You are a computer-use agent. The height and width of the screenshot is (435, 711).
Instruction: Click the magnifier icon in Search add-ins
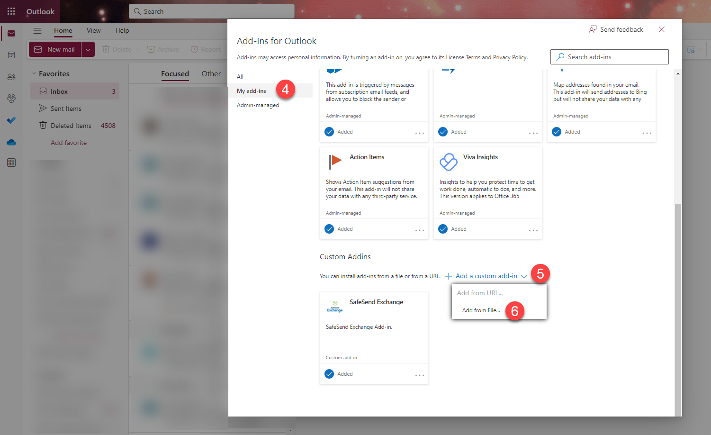(560, 57)
